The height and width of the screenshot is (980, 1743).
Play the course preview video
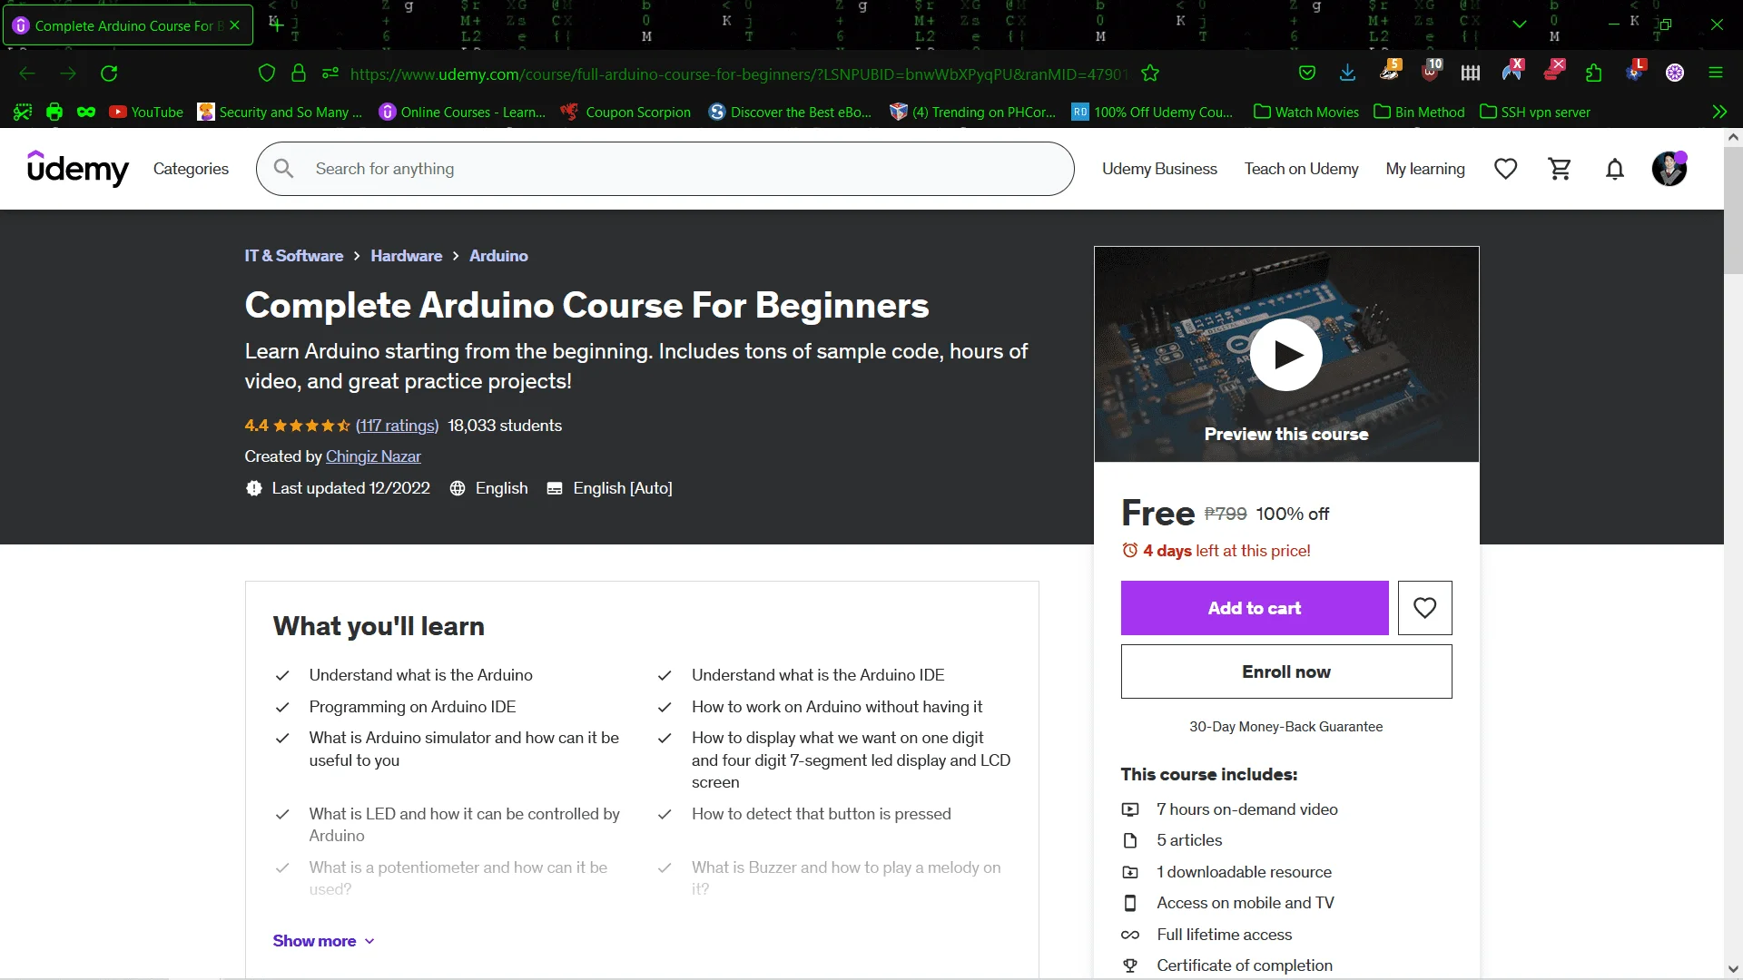pyautogui.click(x=1285, y=355)
